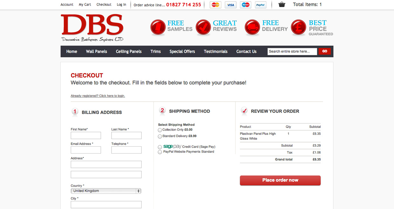Click the shopping basket icon
Image resolution: width=394 pixels, height=209 pixels.
click(282, 4)
